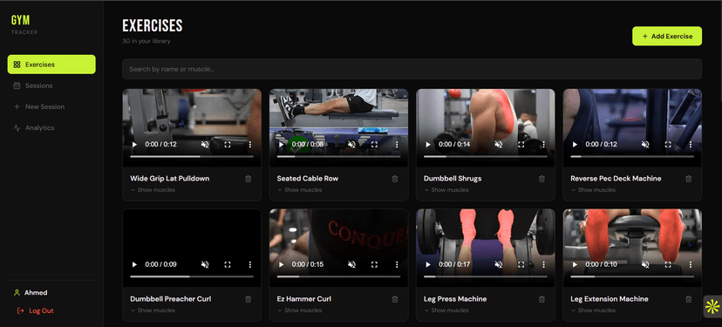The height and width of the screenshot is (327, 722).
Task: Unmute the Ez Hammer Curl video
Action: click(351, 265)
